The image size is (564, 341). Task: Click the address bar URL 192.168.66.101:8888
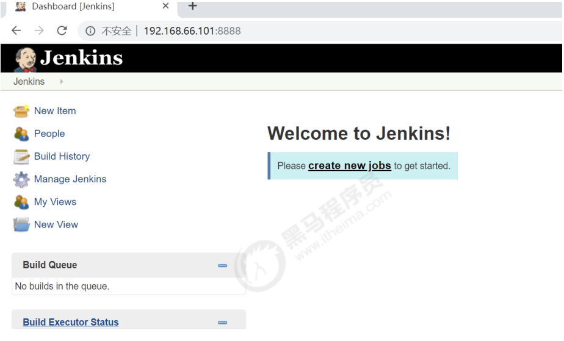tap(192, 31)
